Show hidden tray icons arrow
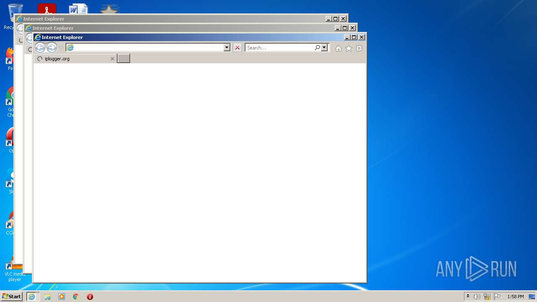This screenshot has height=302, width=537. 468,296
